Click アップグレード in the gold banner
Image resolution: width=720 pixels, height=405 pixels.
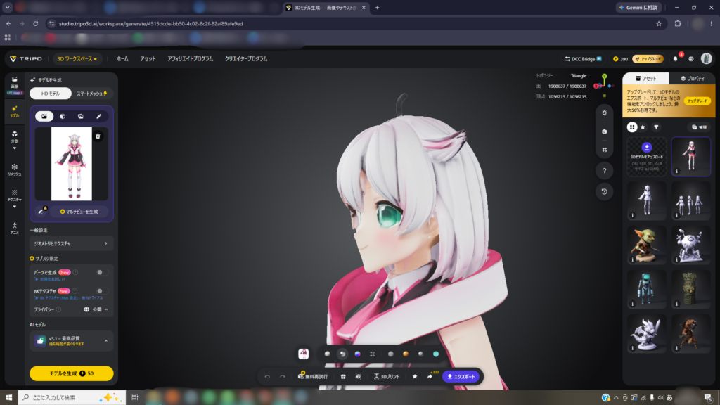(697, 101)
